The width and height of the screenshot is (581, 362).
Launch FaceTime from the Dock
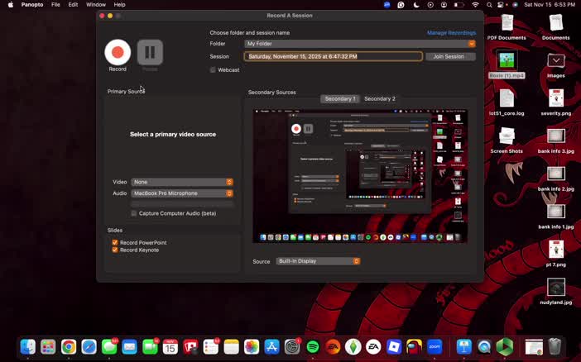(150, 347)
